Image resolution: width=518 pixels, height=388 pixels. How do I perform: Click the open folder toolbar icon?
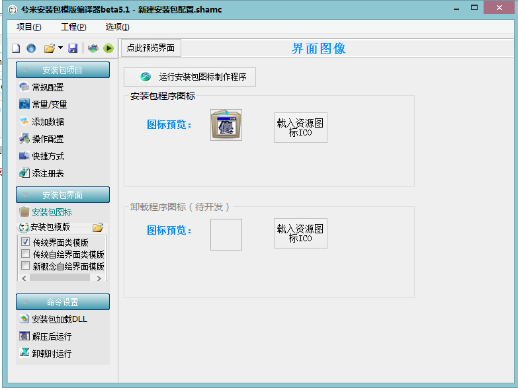pyautogui.click(x=49, y=48)
